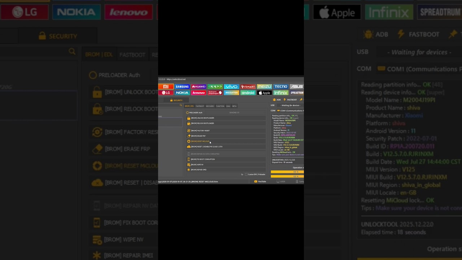The height and width of the screenshot is (260, 462).
Task: Click the pin icon right of FASTBOOT, small window
Action: pyautogui.click(x=301, y=100)
